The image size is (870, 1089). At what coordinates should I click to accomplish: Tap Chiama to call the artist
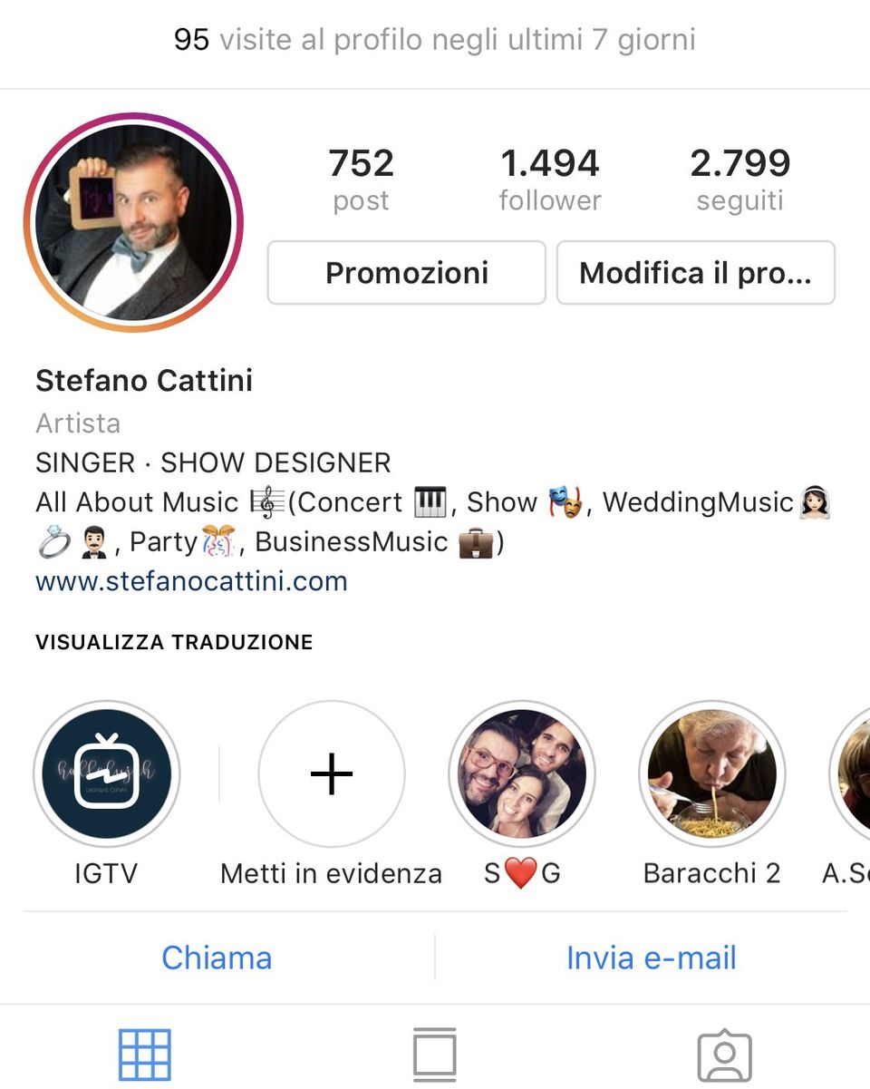pos(217,958)
